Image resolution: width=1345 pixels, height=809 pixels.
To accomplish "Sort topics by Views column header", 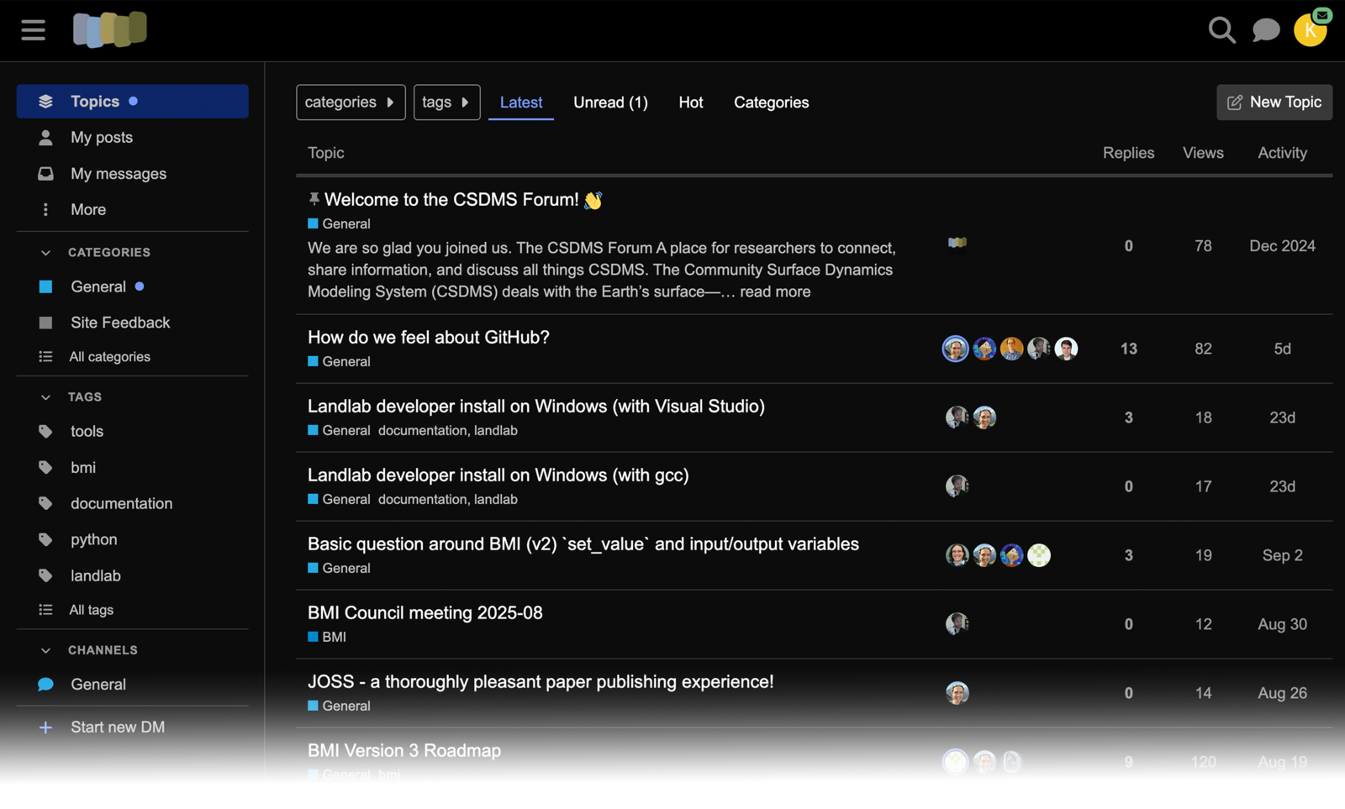I will pyautogui.click(x=1202, y=153).
